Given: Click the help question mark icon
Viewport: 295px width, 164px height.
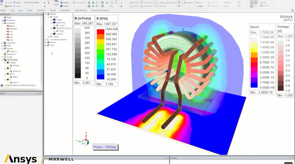Looking at the screenshot, I should [x=293, y=10].
